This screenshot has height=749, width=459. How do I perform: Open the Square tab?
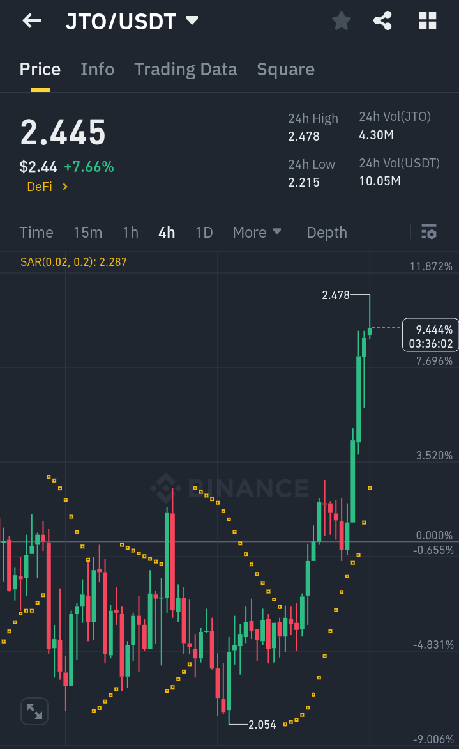coord(285,69)
